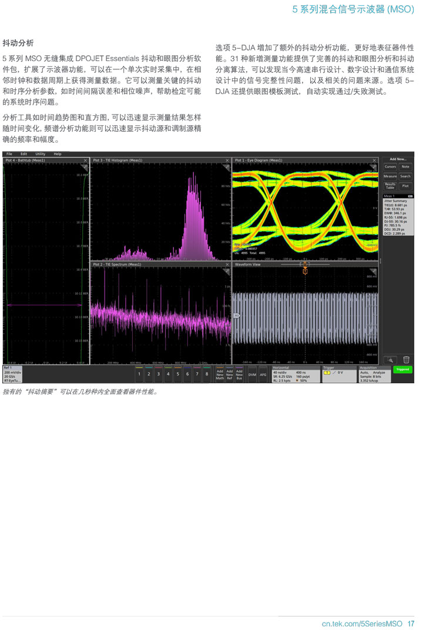Close Plot 2 TIE Spectrum panel
This screenshot has width=423, height=630.
pyautogui.click(x=227, y=264)
